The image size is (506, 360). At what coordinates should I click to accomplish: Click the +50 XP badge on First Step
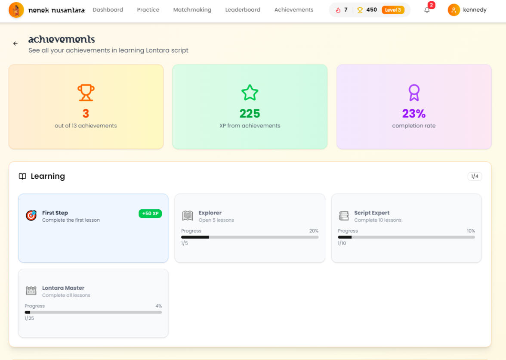[150, 214]
